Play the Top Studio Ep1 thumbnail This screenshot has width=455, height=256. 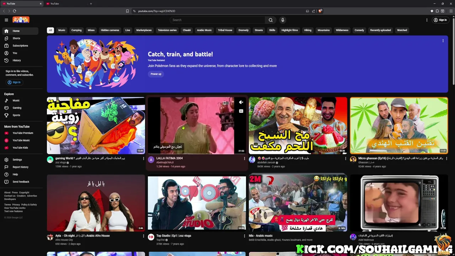(x=197, y=203)
